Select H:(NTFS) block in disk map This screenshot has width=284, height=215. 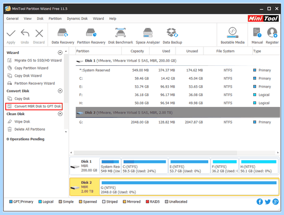click(258, 166)
